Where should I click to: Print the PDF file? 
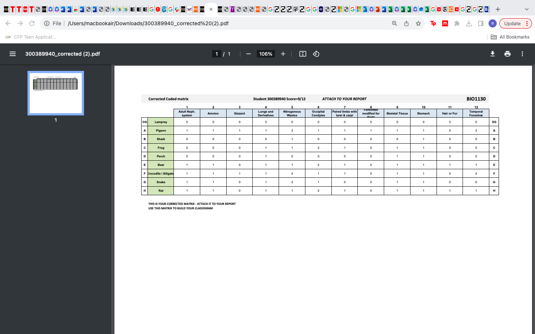click(x=507, y=54)
